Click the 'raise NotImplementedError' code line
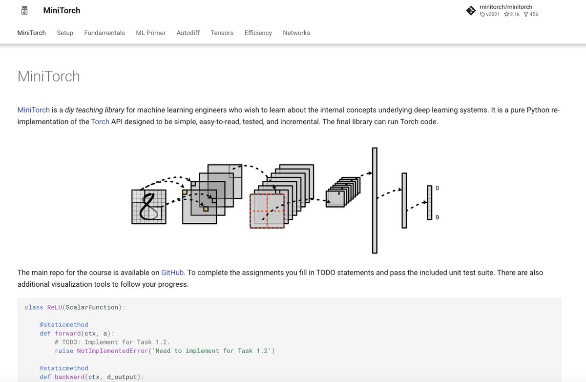 click(x=165, y=351)
